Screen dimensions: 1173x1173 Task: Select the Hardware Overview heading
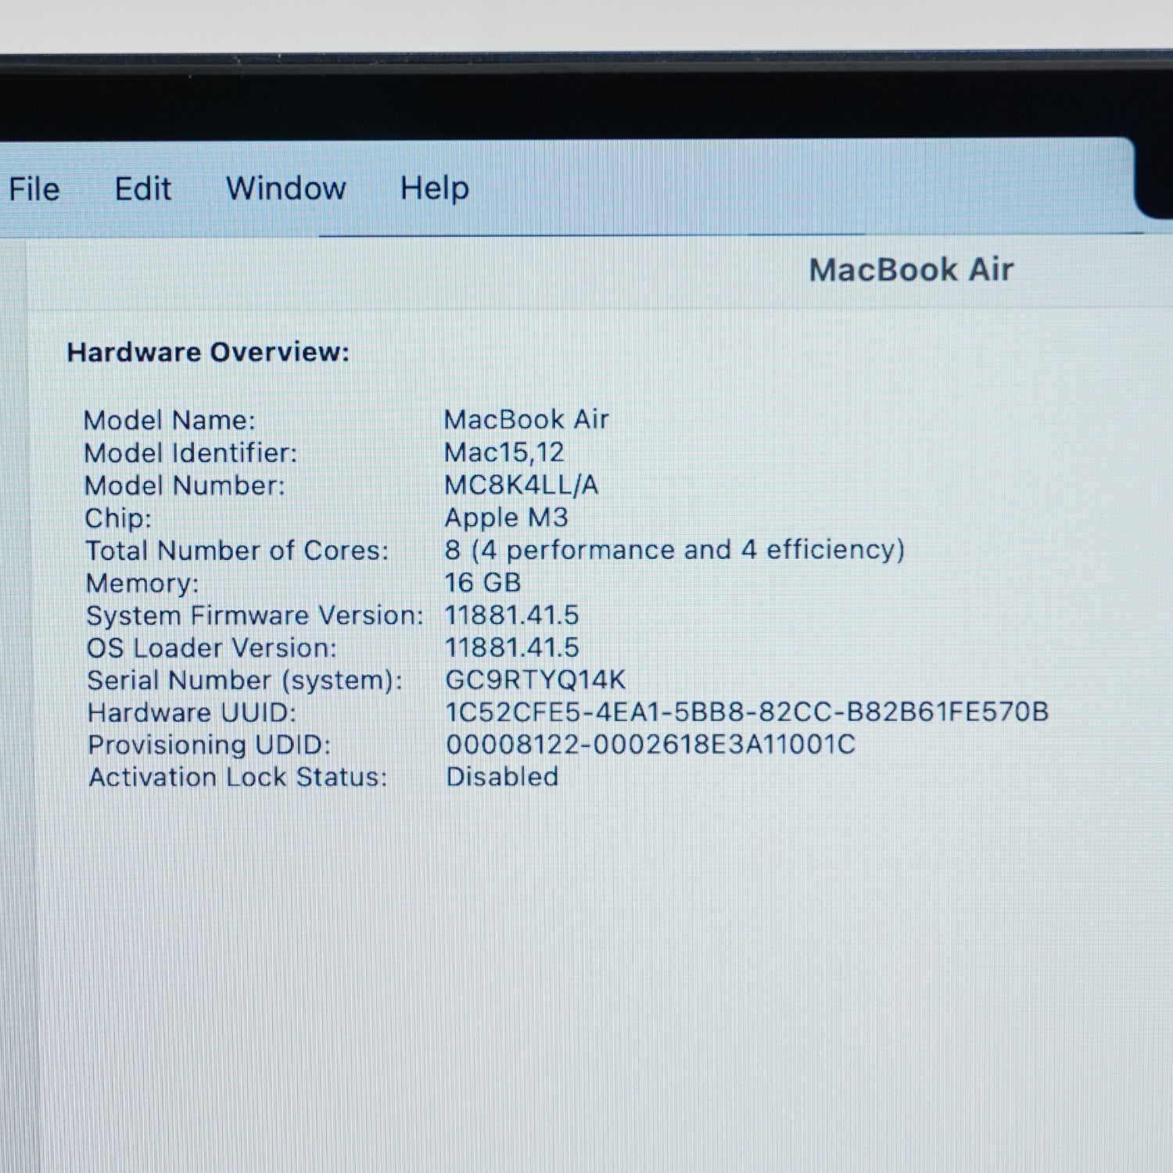(208, 352)
